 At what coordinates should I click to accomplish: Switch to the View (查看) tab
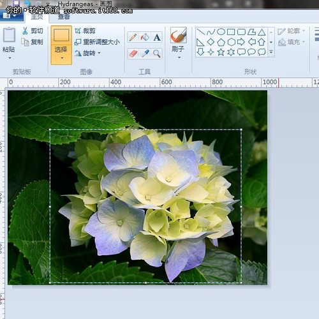coord(64,17)
